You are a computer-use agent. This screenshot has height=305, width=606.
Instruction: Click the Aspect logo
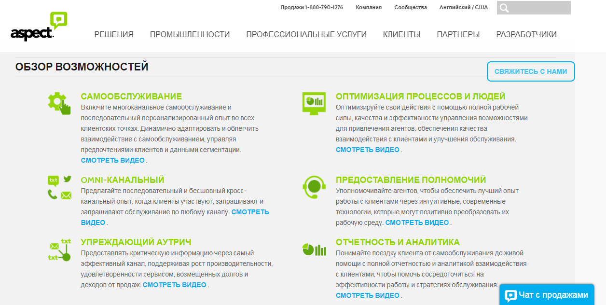click(x=39, y=27)
